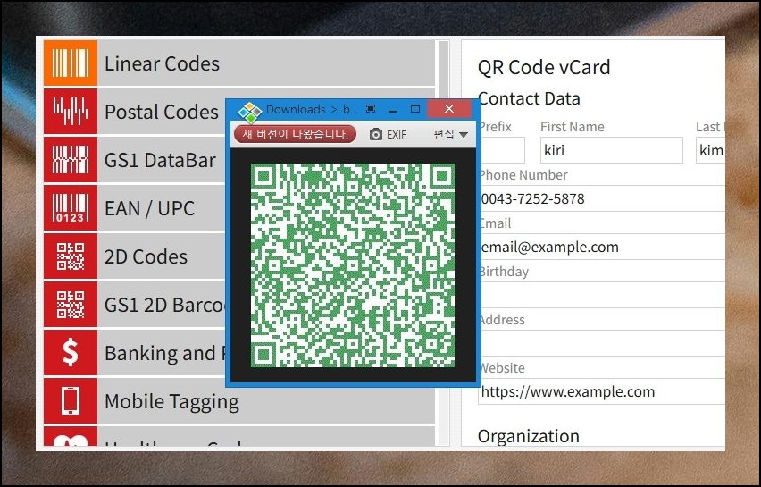Focus the empty Address field
Viewport: 761px width, 487px height.
click(x=602, y=343)
